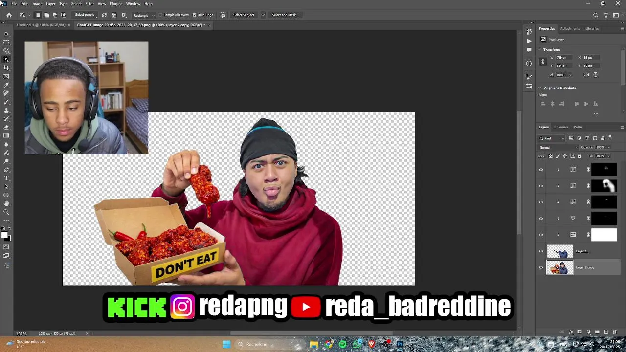Click the taskbar Rechercher search box
The width and height of the screenshot is (626, 352).
pos(269,344)
